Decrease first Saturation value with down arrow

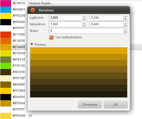coord(84,26)
